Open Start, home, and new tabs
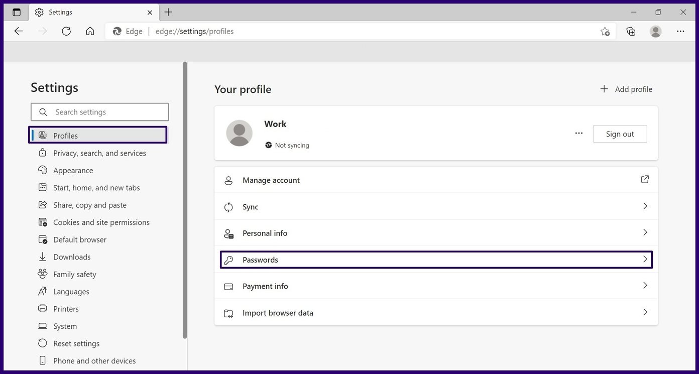699x374 pixels. point(96,188)
